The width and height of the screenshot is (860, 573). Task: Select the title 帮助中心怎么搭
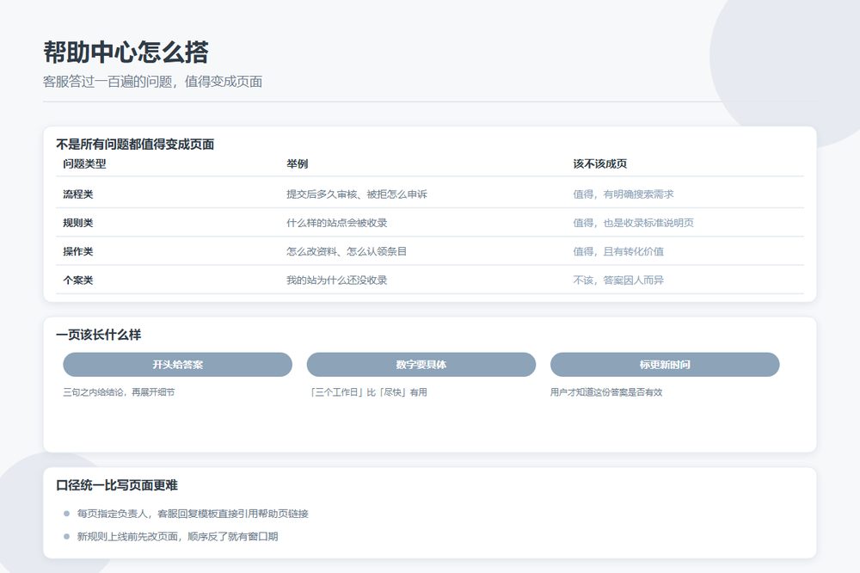pos(126,52)
